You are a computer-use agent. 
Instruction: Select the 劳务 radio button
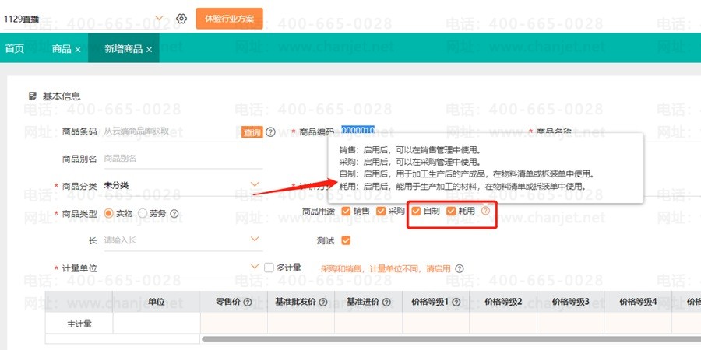tap(143, 213)
